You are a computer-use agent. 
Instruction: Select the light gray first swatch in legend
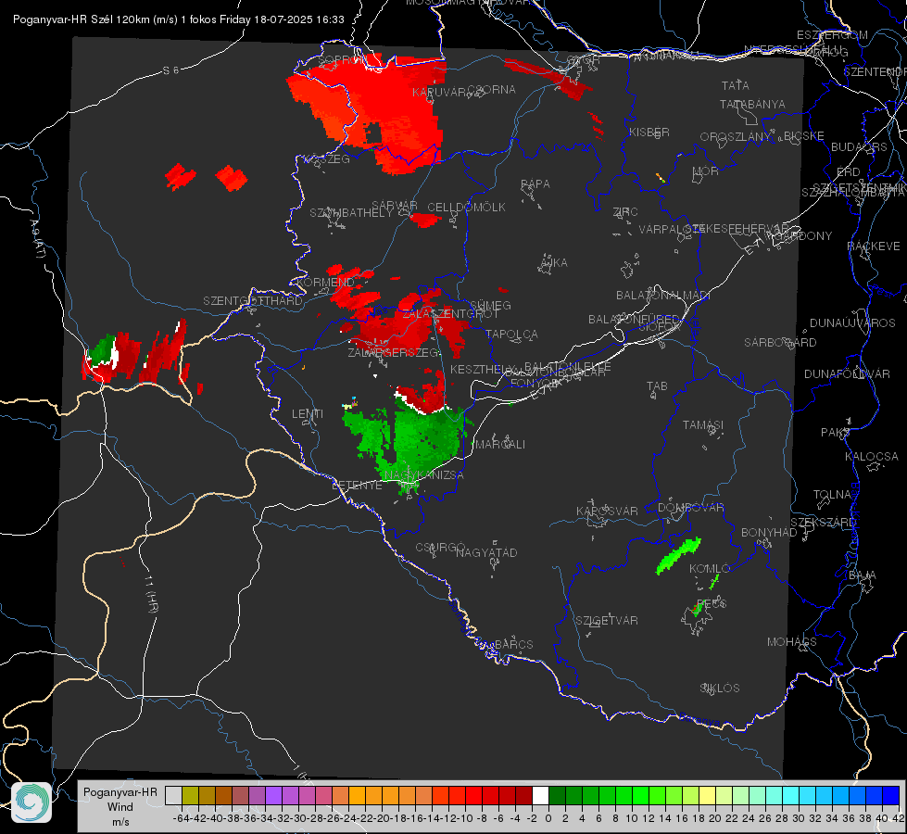coord(173,795)
